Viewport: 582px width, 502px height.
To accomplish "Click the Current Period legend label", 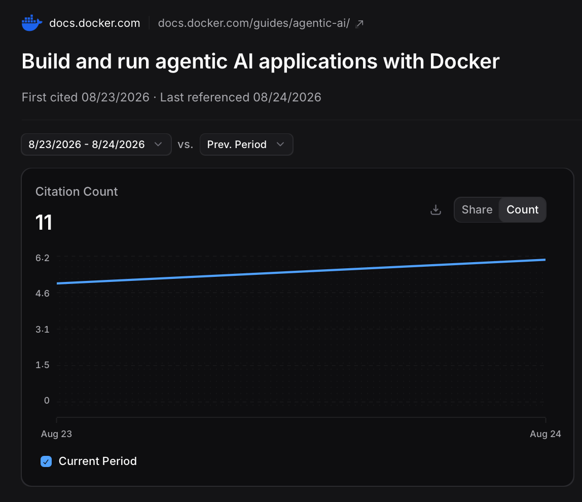I will click(x=98, y=461).
